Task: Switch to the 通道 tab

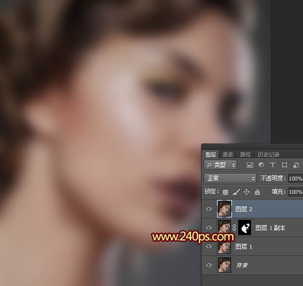Action: pos(227,154)
